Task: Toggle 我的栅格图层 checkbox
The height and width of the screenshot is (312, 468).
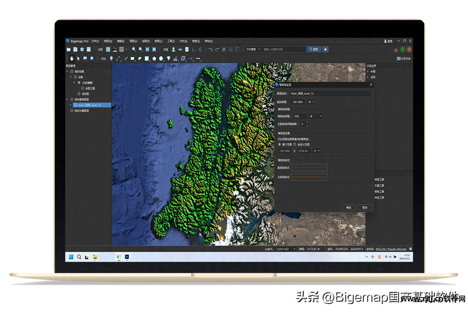Action: (72, 99)
